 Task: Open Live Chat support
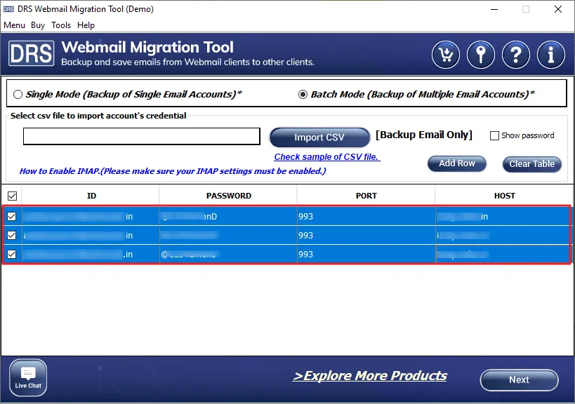[28, 377]
